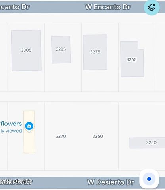The width and height of the screenshot is (165, 190).
Task: Select building numbered 3275
Action: tap(95, 52)
